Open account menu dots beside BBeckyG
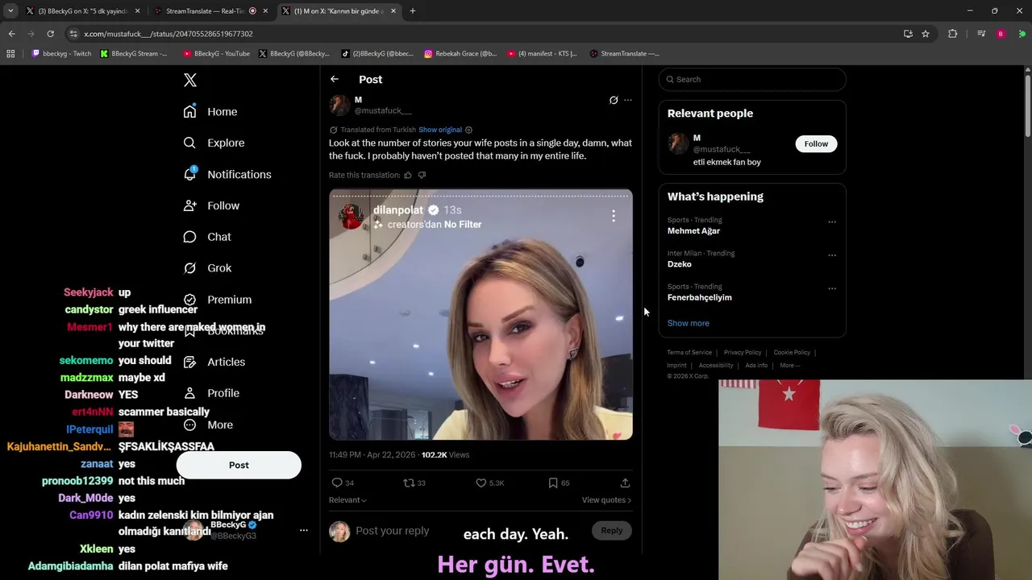 tap(303, 530)
